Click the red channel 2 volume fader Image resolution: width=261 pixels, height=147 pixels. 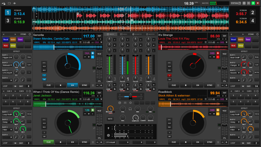(x=135, y=56)
